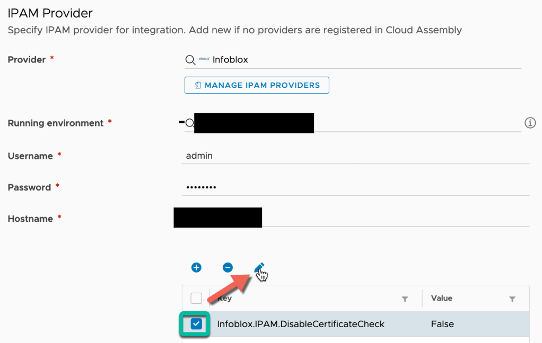Screen dimensions: 542x343
Task: Click the pencil icon to edit the property
Action: point(259,267)
